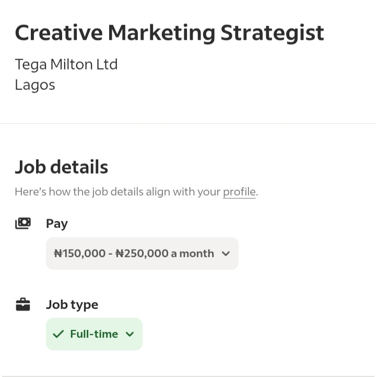376x377 pixels.
Task: Click the divider line below Lagos
Action: click(188, 123)
